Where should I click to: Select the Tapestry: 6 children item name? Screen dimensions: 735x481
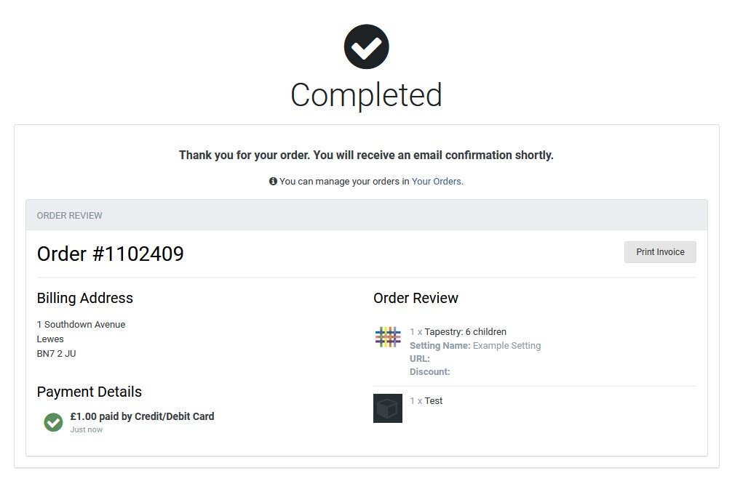[x=465, y=332]
